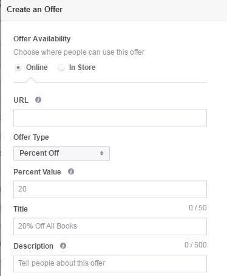Click the info icon next to Percent Value
Image resolution: width=227 pixels, height=276 pixels.
(x=71, y=171)
